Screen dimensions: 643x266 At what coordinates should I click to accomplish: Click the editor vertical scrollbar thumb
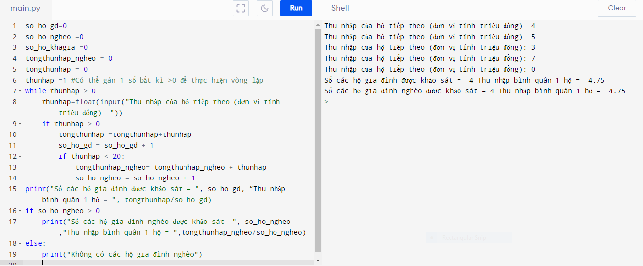[318, 138]
